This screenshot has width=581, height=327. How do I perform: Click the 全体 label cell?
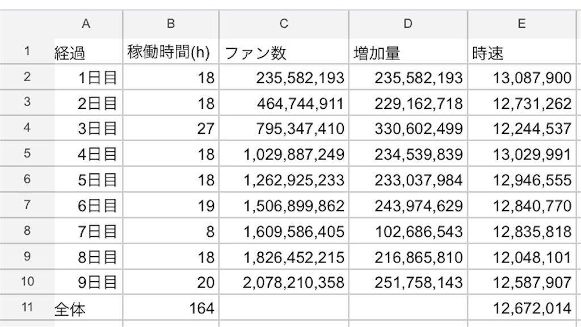88,308
